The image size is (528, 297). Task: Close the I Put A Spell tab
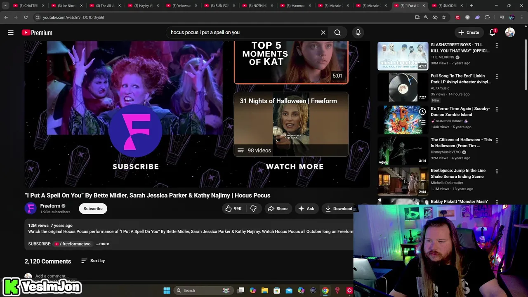coord(424,5)
